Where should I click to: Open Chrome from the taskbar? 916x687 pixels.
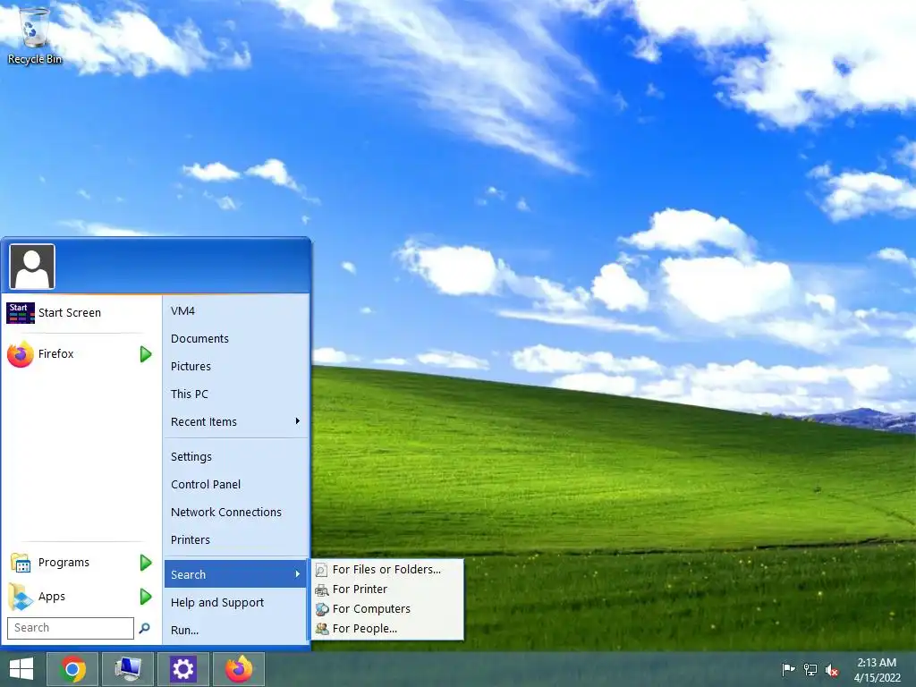click(72, 669)
